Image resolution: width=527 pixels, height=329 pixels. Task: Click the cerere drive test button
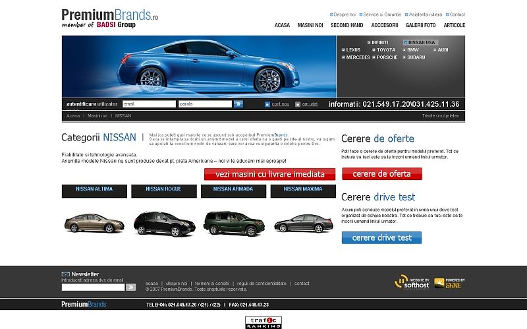(x=381, y=237)
